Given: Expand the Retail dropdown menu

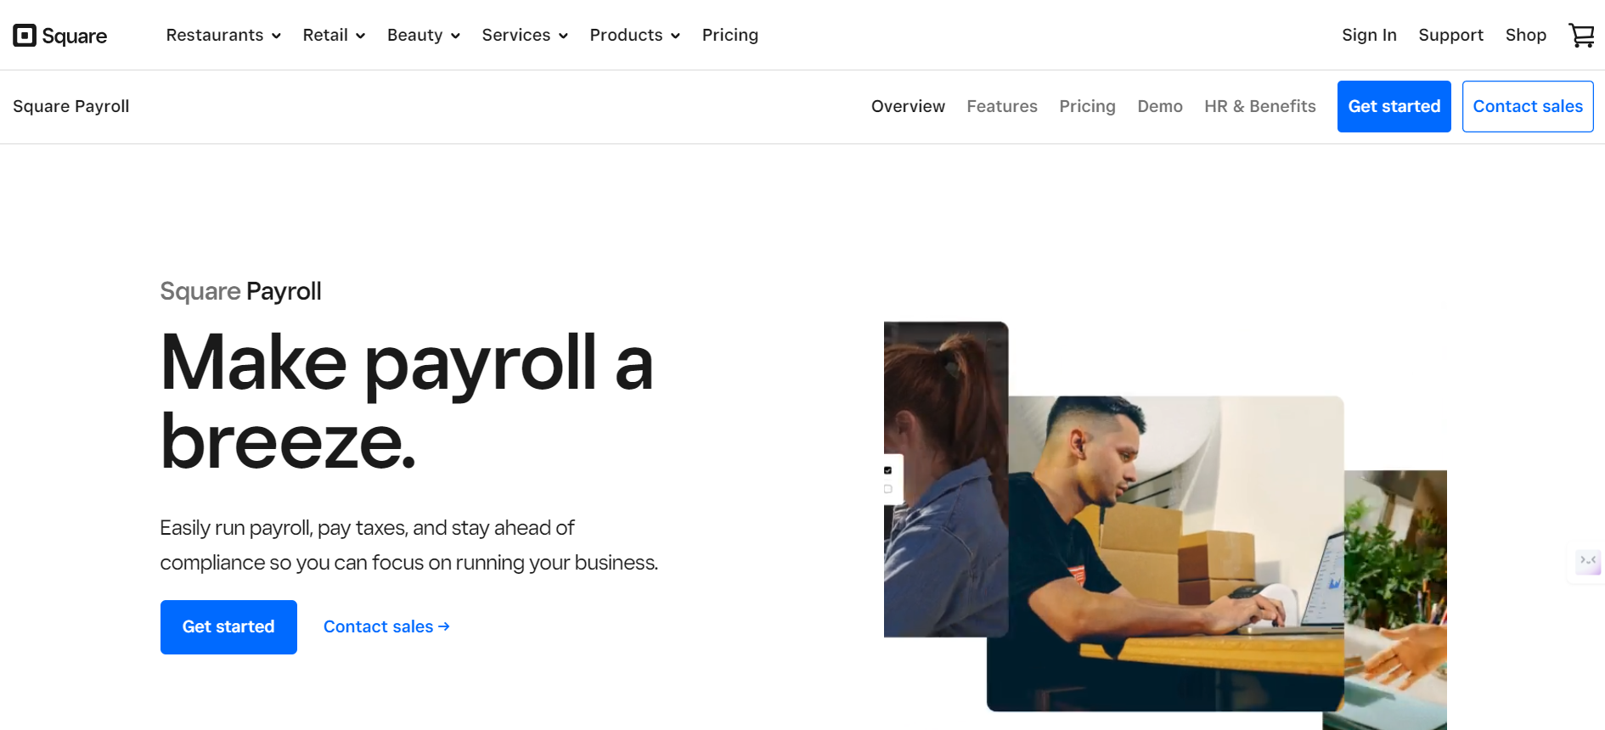Looking at the screenshot, I should tap(334, 35).
